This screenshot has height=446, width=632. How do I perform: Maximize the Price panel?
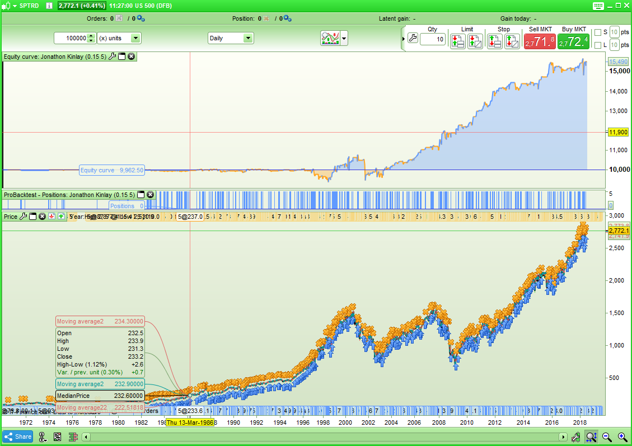(x=32, y=217)
